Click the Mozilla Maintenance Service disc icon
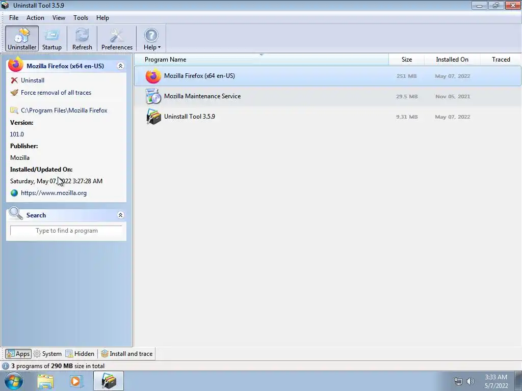 coord(153,96)
